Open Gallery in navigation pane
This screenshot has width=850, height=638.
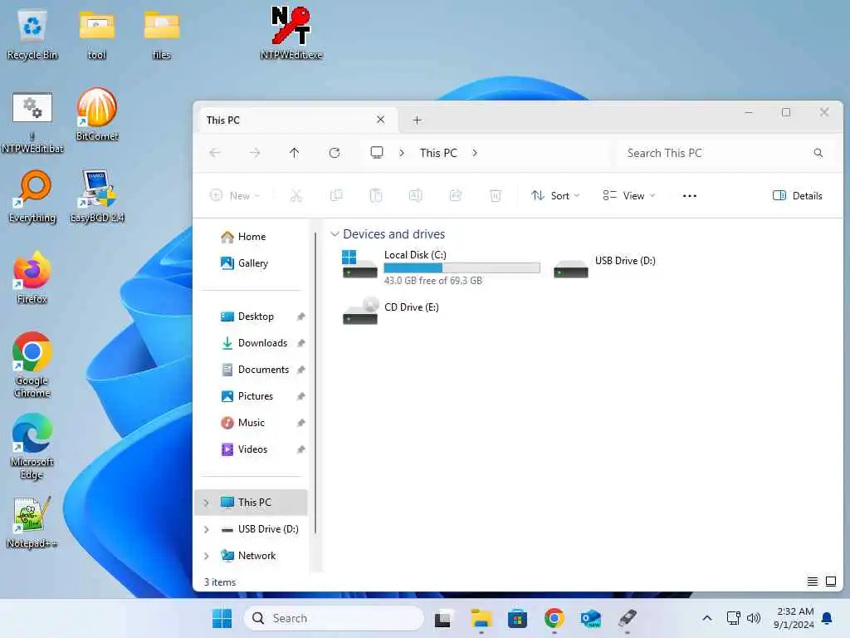pos(252,263)
